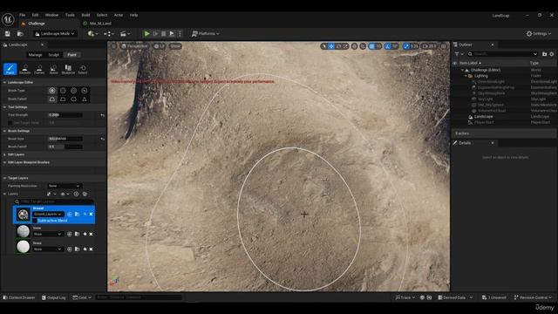Select the tip Brush Falloff option

tap(85, 99)
